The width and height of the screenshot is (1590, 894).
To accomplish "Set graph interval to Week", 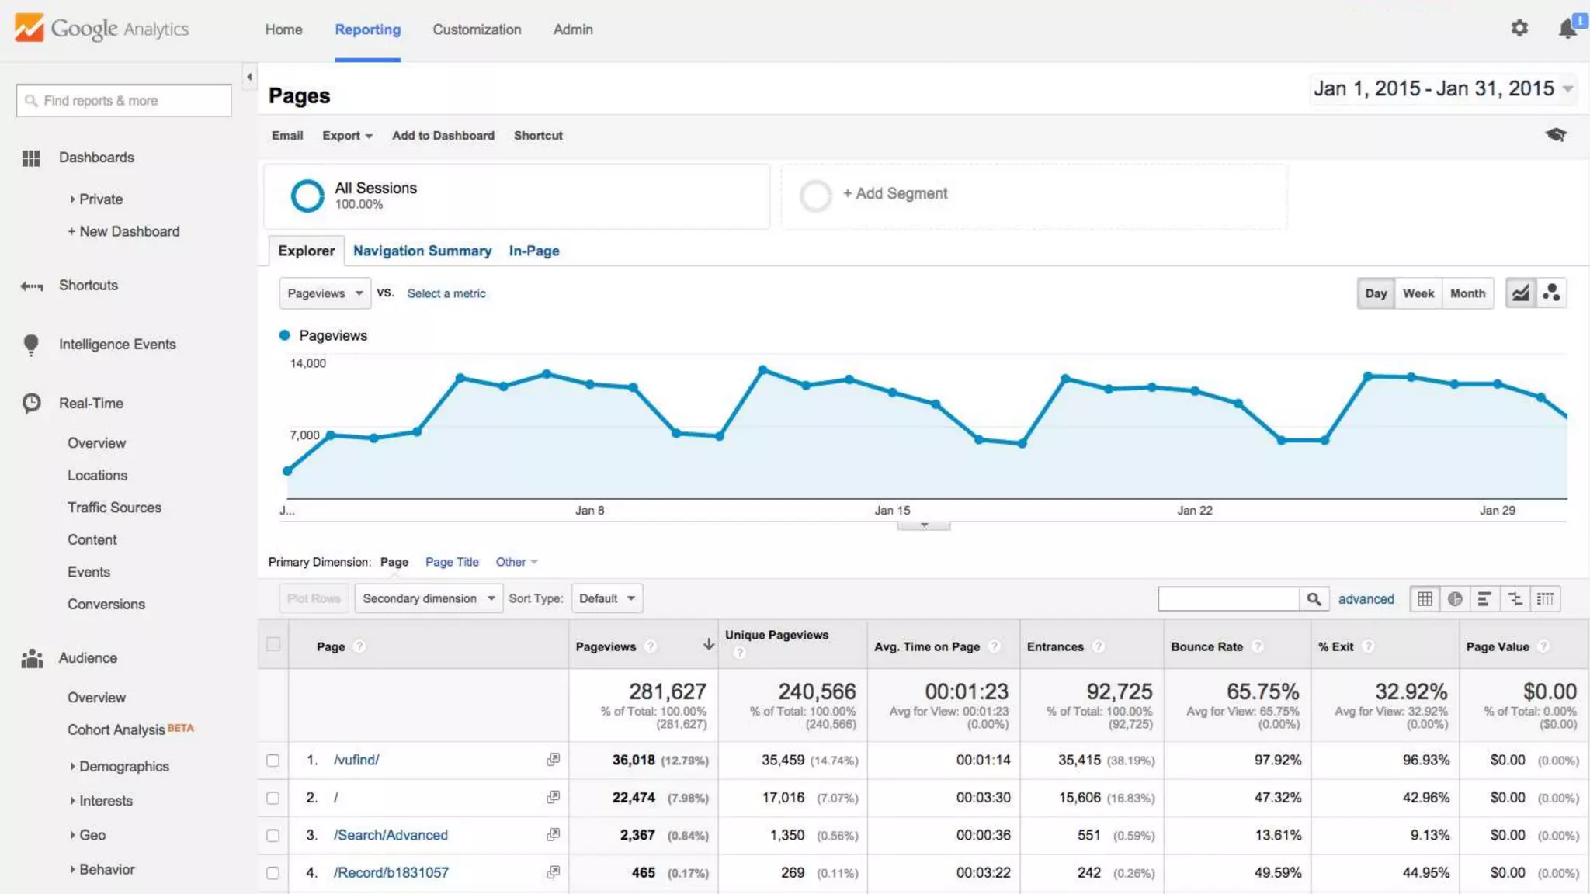I will [1418, 293].
